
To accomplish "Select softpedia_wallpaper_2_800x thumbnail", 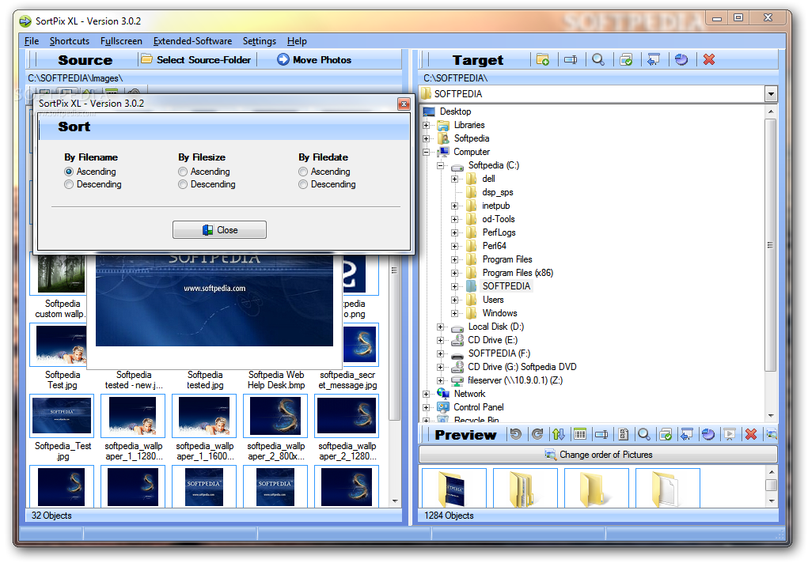I will (276, 415).
